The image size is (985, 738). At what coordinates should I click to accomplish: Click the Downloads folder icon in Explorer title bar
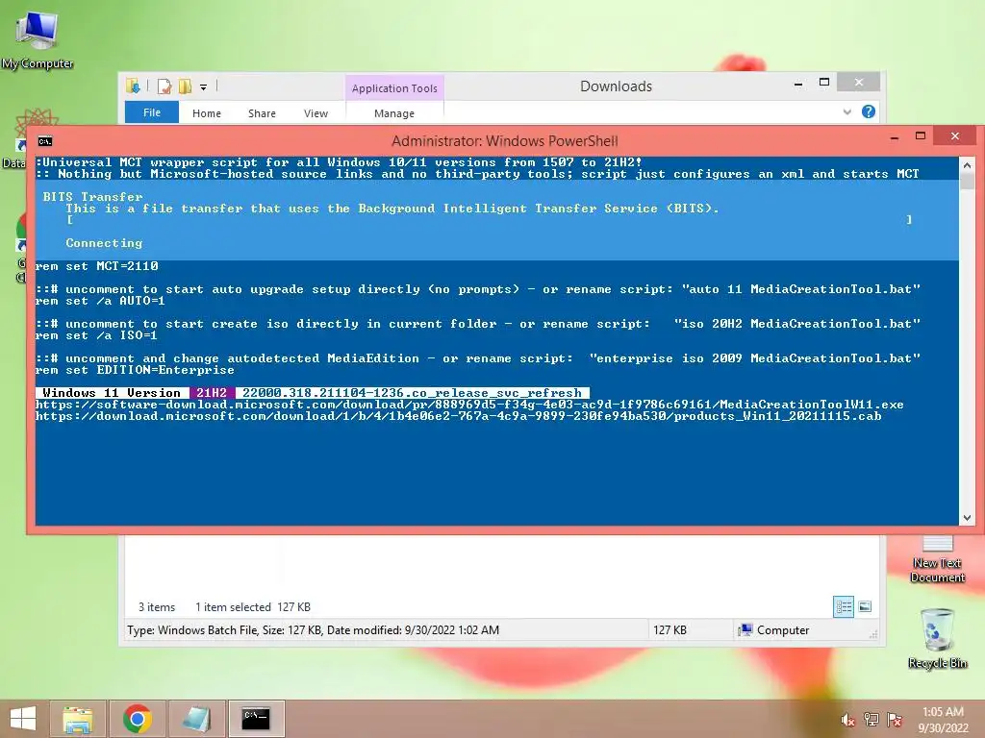(x=133, y=86)
